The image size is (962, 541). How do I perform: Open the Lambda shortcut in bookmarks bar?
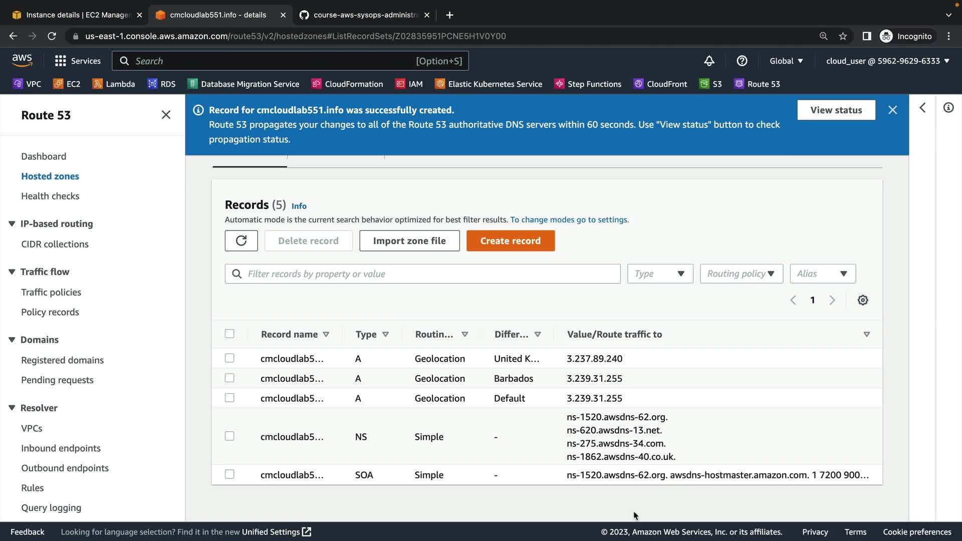(114, 84)
